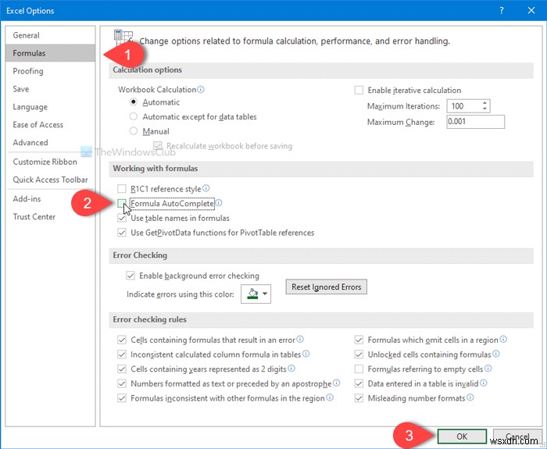This screenshot has height=449, width=547.
Task: Decrease Maximum Iterations with down arrow
Action: pos(484,109)
